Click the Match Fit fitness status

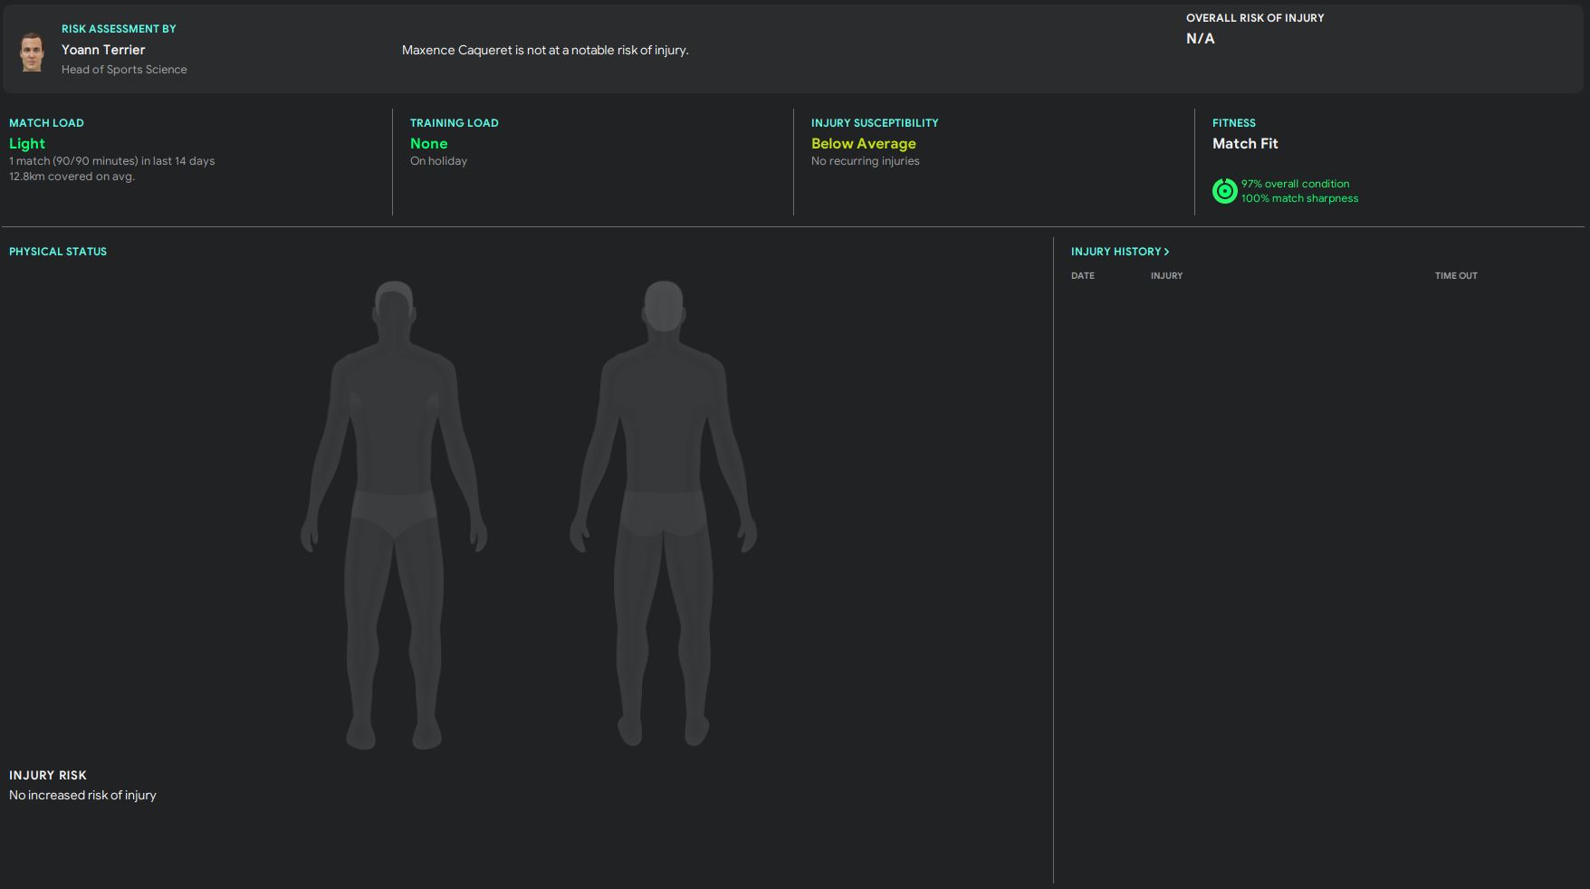click(1245, 144)
